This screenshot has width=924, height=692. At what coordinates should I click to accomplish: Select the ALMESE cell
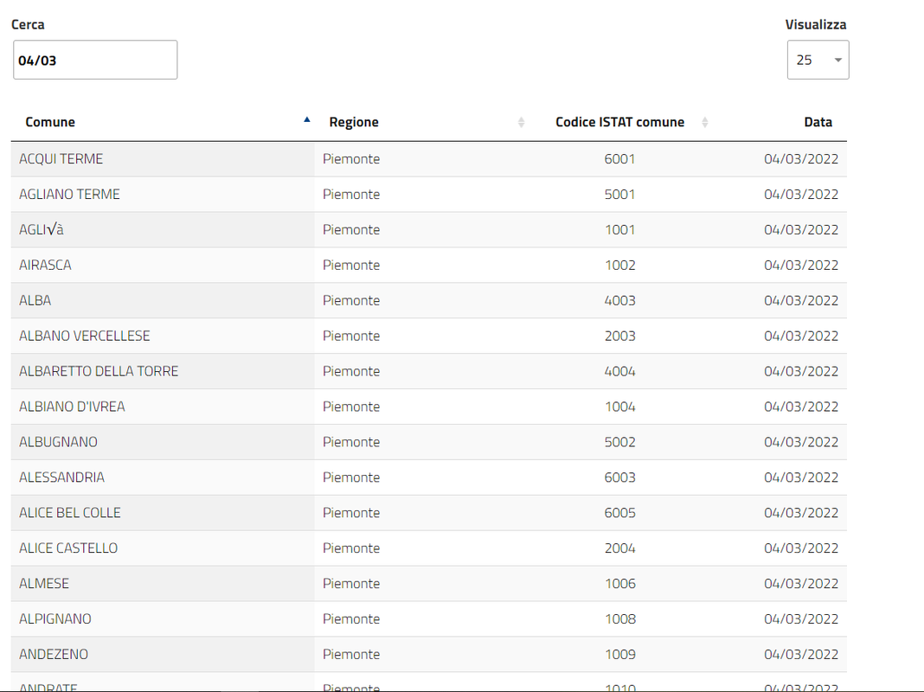[163, 583]
